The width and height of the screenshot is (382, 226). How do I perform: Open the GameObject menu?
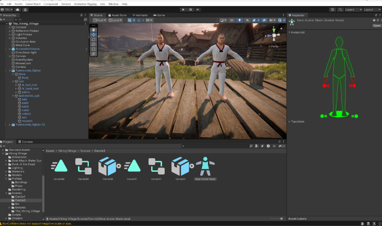tap(33, 4)
